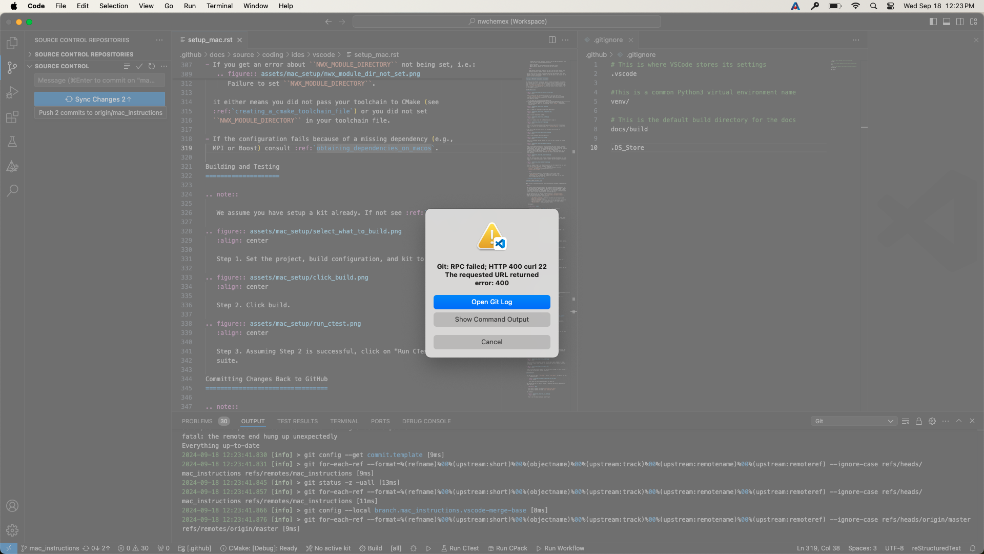The image size is (984, 554).
Task: Cancel the Git error dialog
Action: tap(492, 342)
